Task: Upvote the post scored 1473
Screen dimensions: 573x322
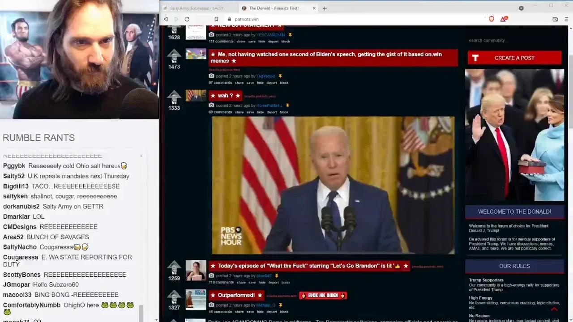Action: 174,56
